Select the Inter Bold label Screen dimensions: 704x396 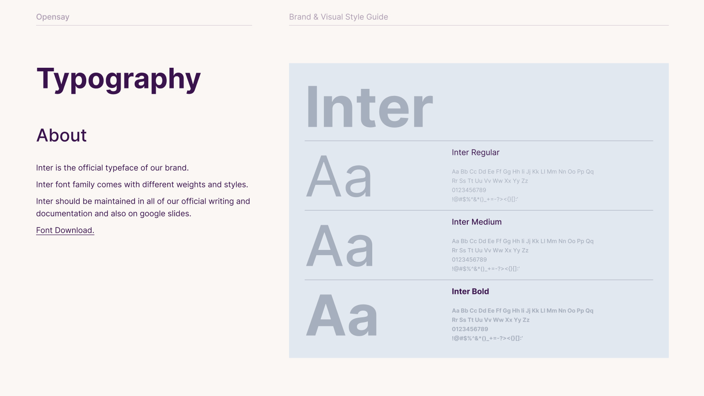tap(470, 291)
